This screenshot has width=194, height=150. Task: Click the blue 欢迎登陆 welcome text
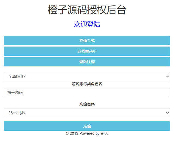pos(87,24)
